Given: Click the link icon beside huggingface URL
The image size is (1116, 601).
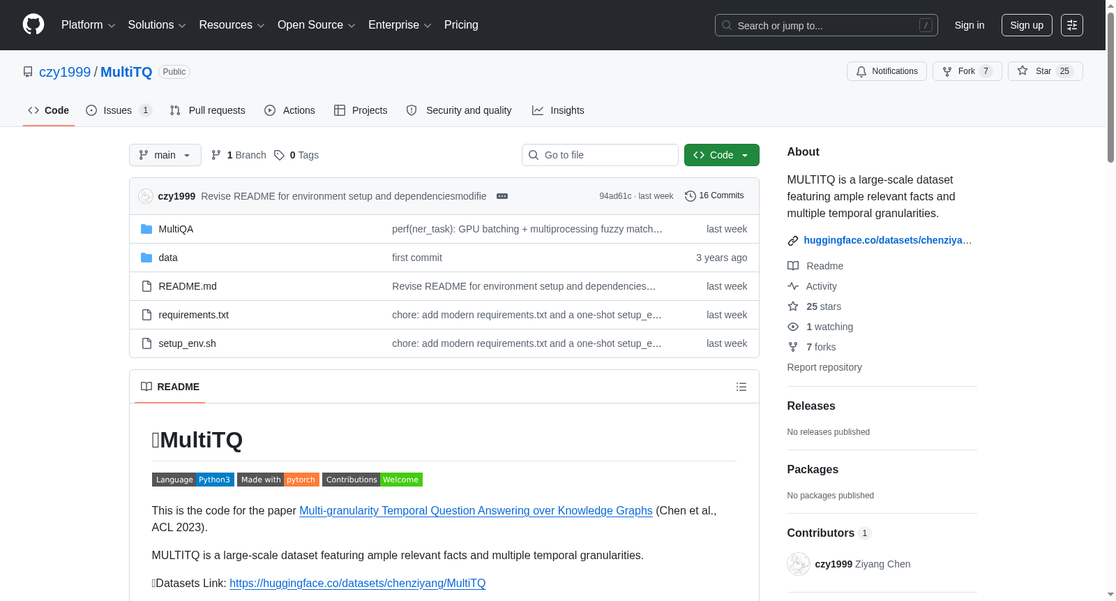Looking at the screenshot, I should point(793,241).
